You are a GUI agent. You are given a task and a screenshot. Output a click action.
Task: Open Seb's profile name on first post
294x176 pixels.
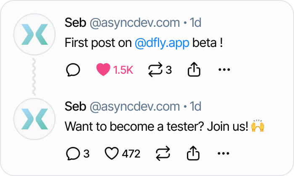click(75, 23)
